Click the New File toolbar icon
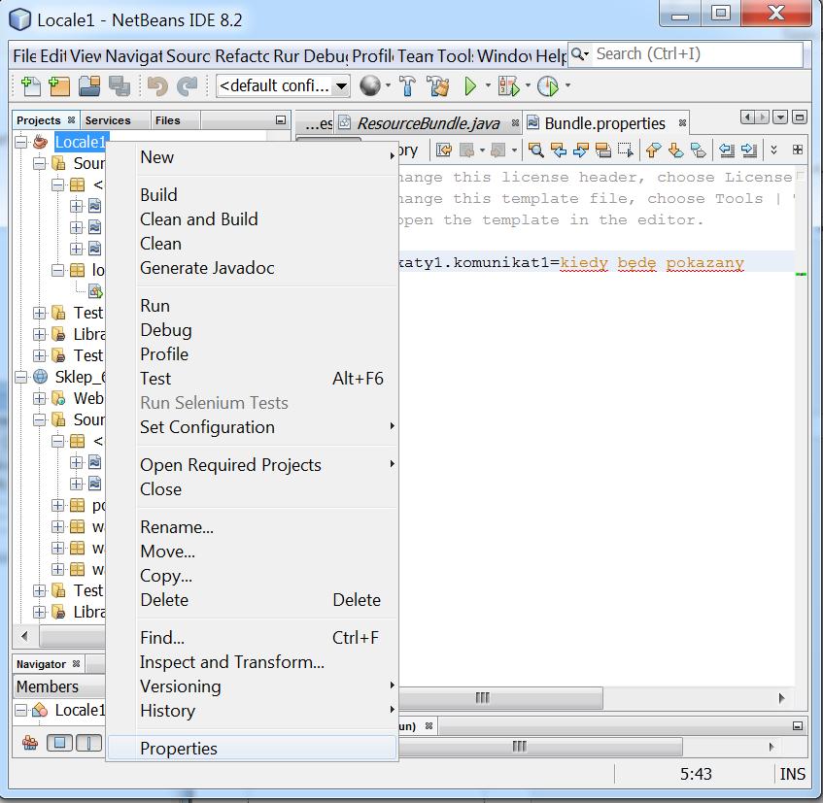The height and width of the screenshot is (803, 823). click(31, 86)
